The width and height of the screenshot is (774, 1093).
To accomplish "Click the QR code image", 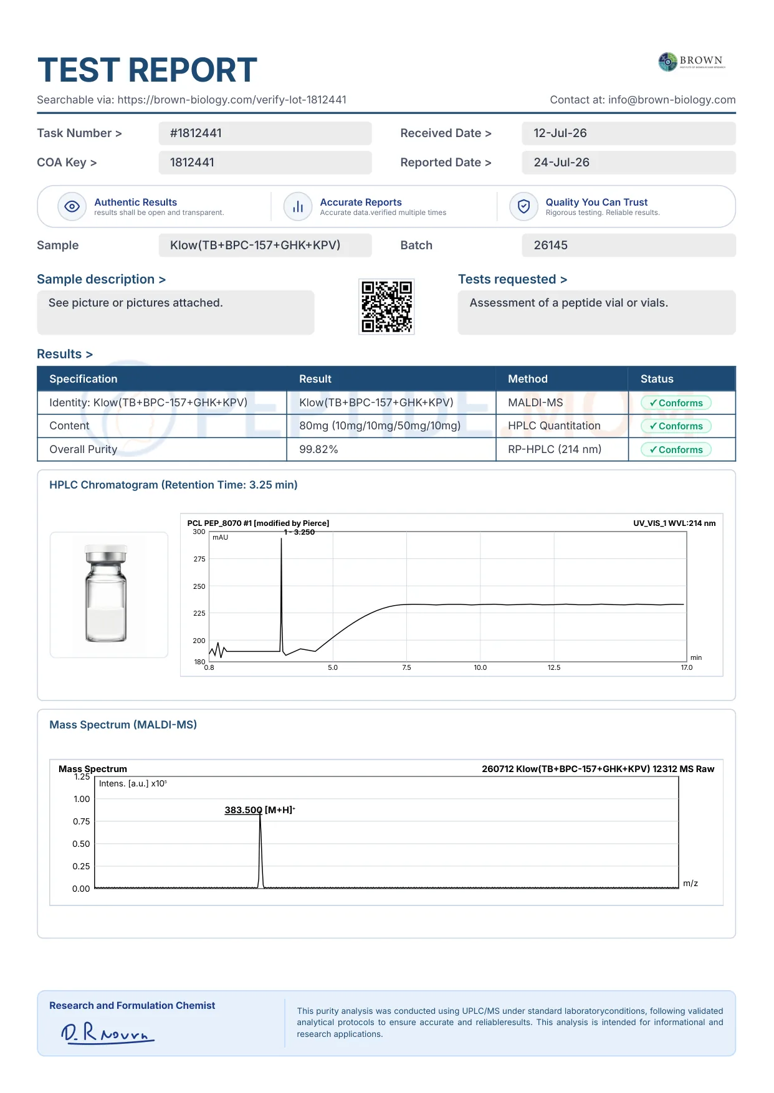I will [386, 307].
